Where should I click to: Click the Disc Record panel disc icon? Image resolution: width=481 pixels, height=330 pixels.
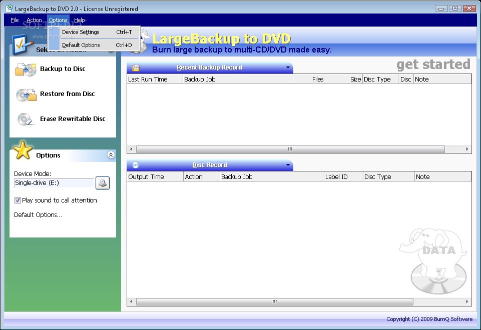tap(136, 165)
